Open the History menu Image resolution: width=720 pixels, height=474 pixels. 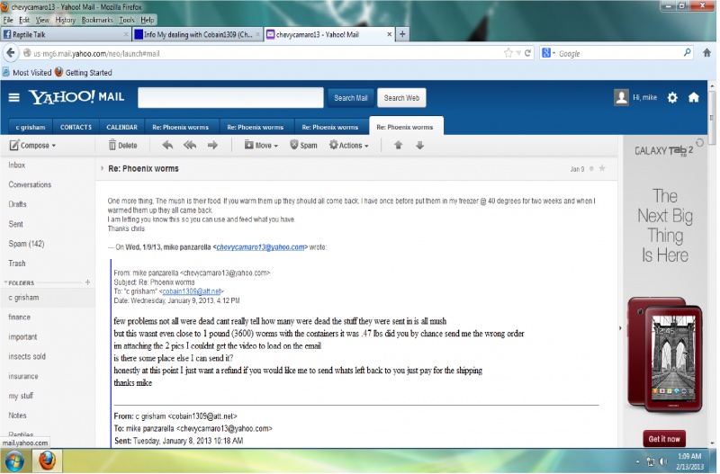pyautogui.click(x=65, y=20)
